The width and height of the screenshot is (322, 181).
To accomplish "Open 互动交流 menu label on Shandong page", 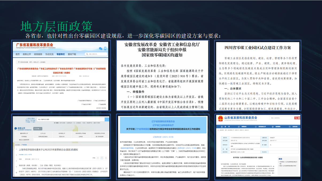I will 295,127.
